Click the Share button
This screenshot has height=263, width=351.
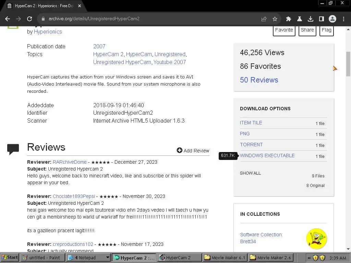coord(307,30)
